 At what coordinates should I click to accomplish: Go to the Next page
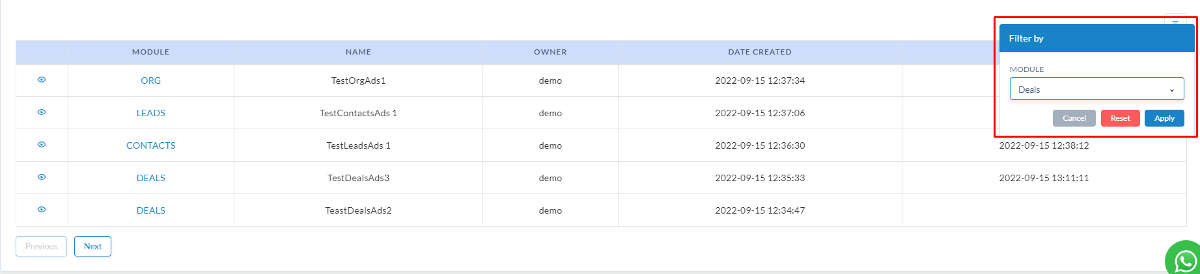tap(92, 247)
